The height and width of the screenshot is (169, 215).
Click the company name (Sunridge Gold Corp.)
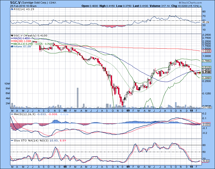tap(35, 3)
